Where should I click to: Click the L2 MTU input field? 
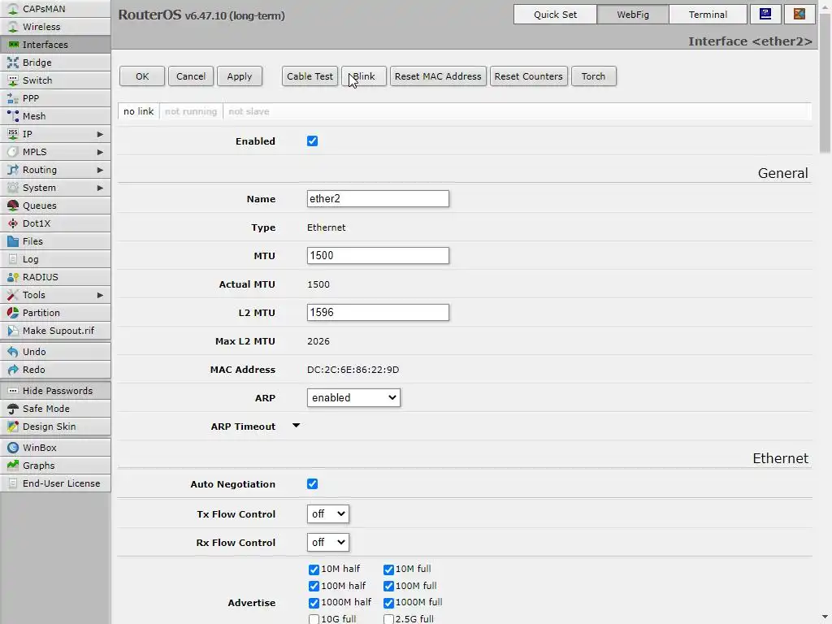pos(378,313)
